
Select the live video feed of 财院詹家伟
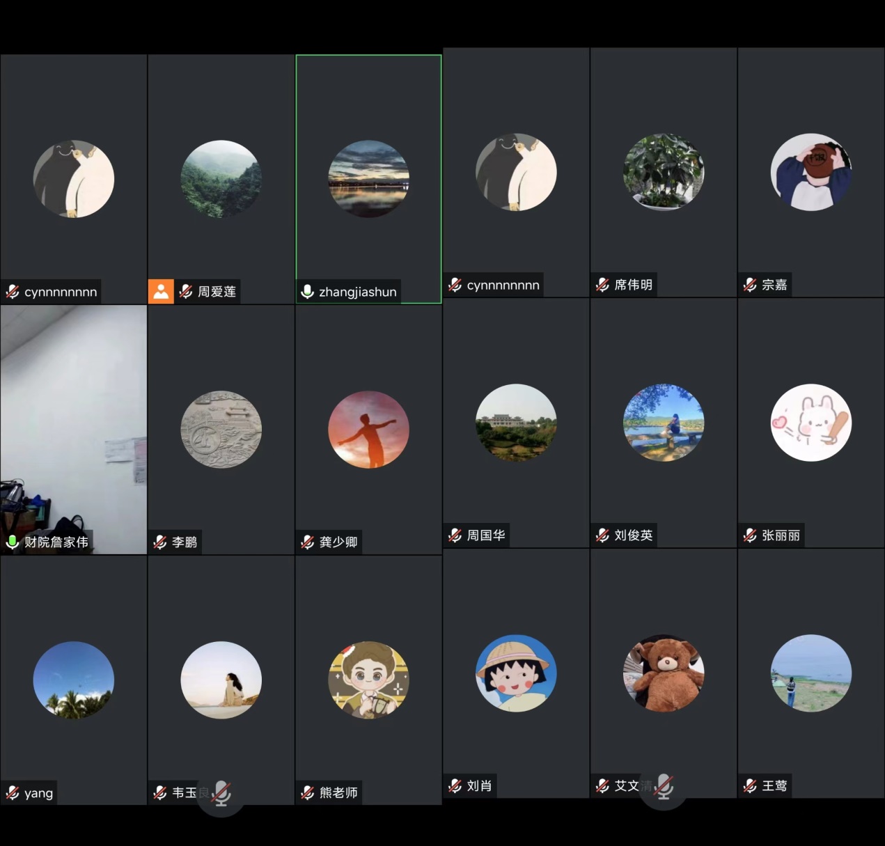[74, 418]
